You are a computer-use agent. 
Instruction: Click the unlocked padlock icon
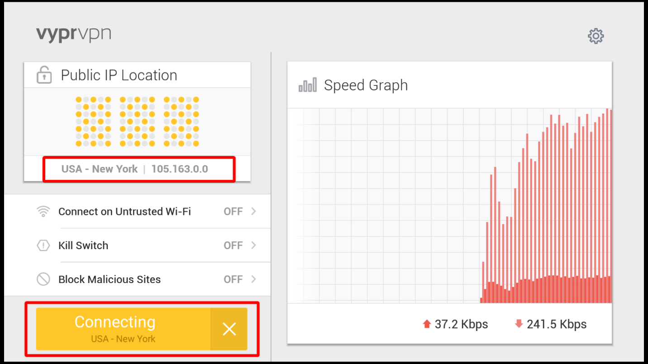tap(44, 75)
